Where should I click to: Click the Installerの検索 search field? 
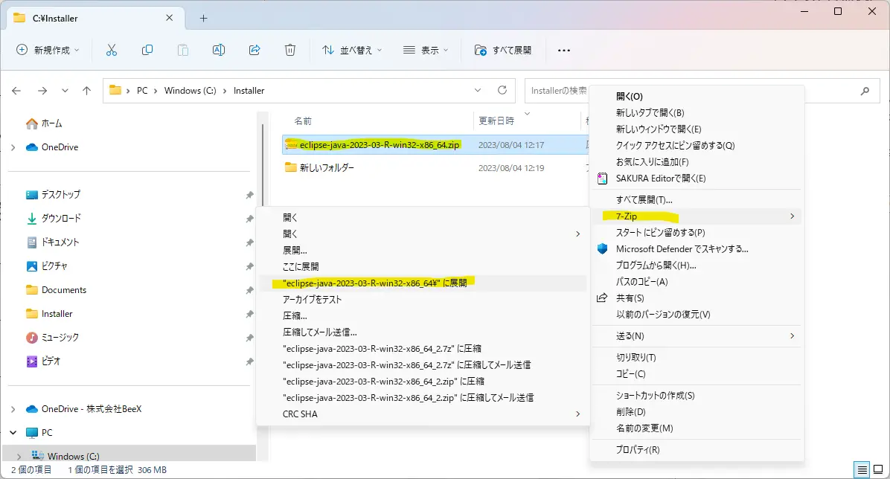pos(559,91)
